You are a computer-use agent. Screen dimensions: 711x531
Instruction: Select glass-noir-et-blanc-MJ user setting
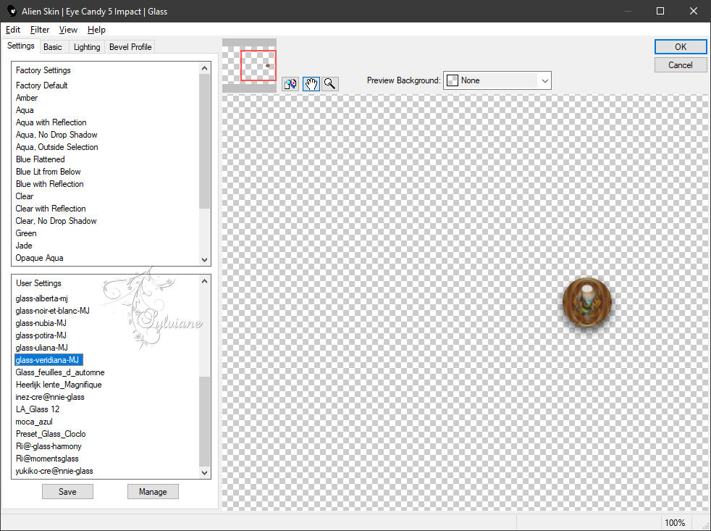[53, 311]
